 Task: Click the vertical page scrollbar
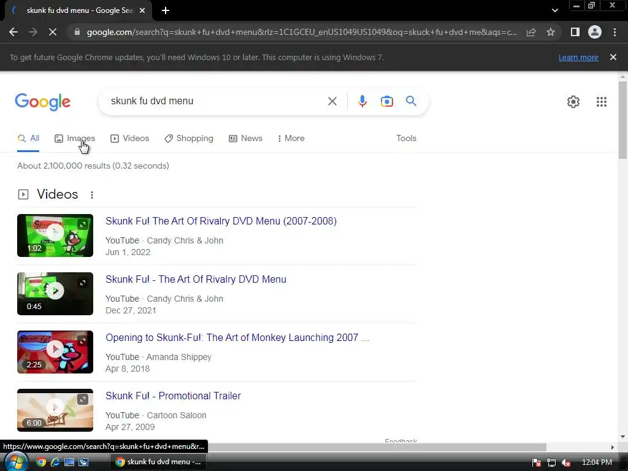622,120
